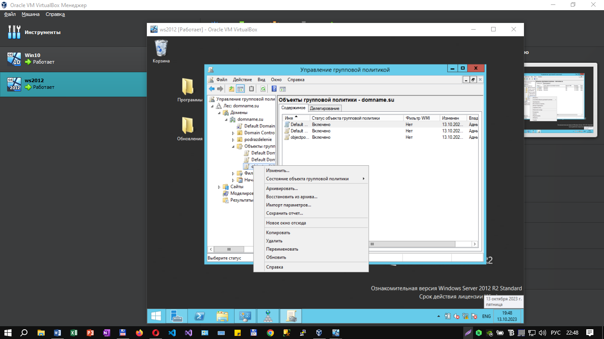
Task: Open Server Manager from the VM taskbar
Action: [x=177, y=316]
